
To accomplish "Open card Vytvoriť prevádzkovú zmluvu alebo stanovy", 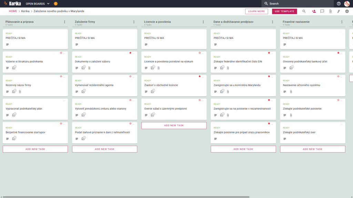I will click(105, 109).
